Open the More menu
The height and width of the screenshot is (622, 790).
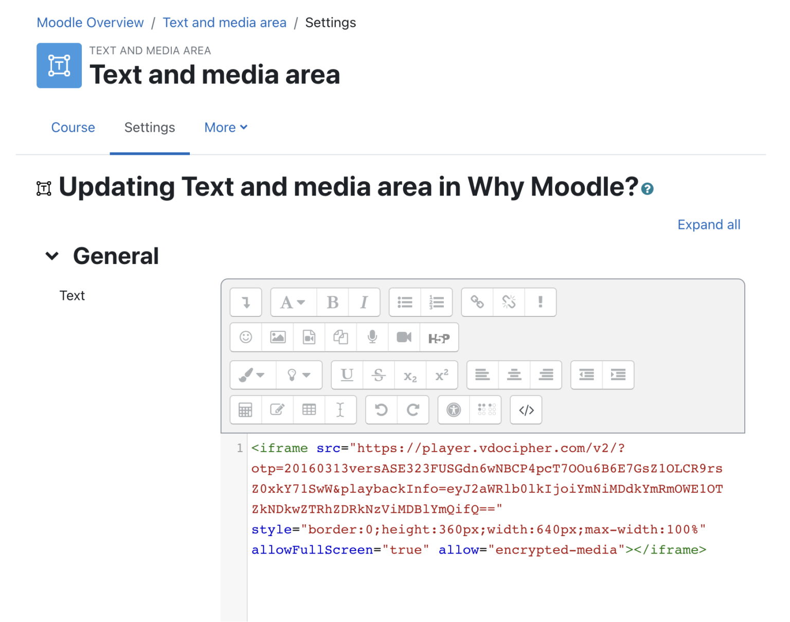click(226, 128)
